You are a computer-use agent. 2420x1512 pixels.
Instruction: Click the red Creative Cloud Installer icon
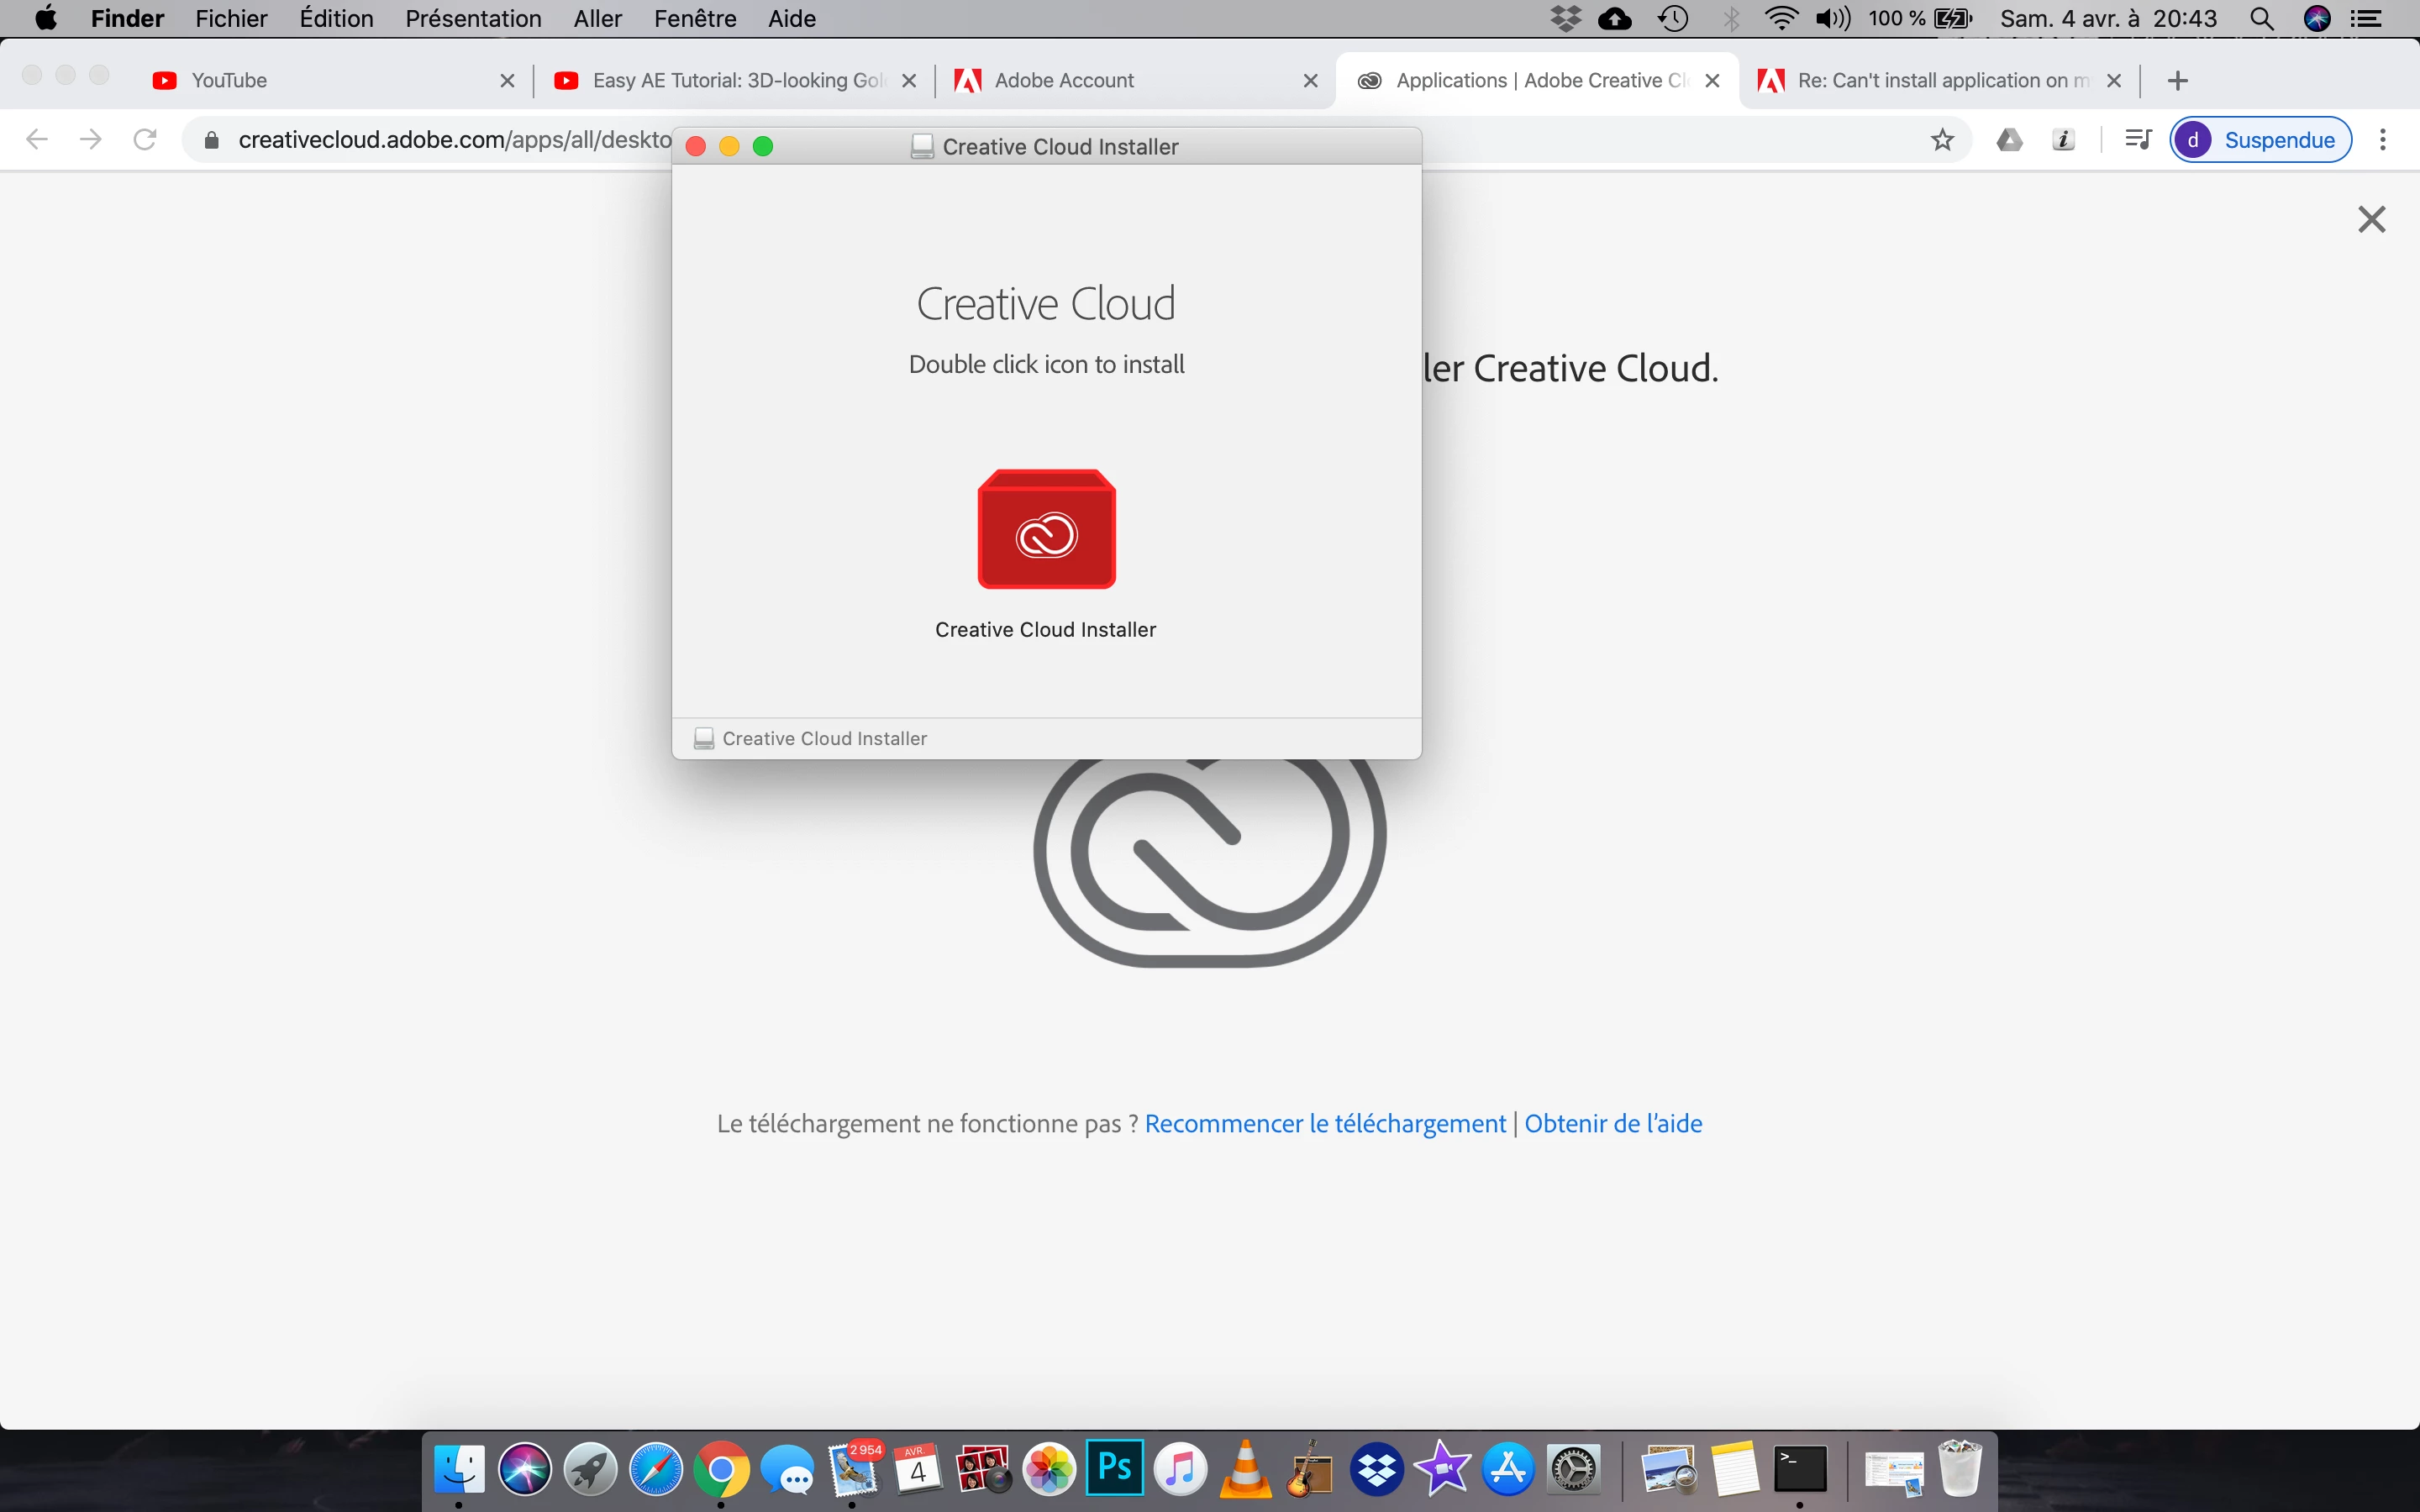pyautogui.click(x=1046, y=529)
